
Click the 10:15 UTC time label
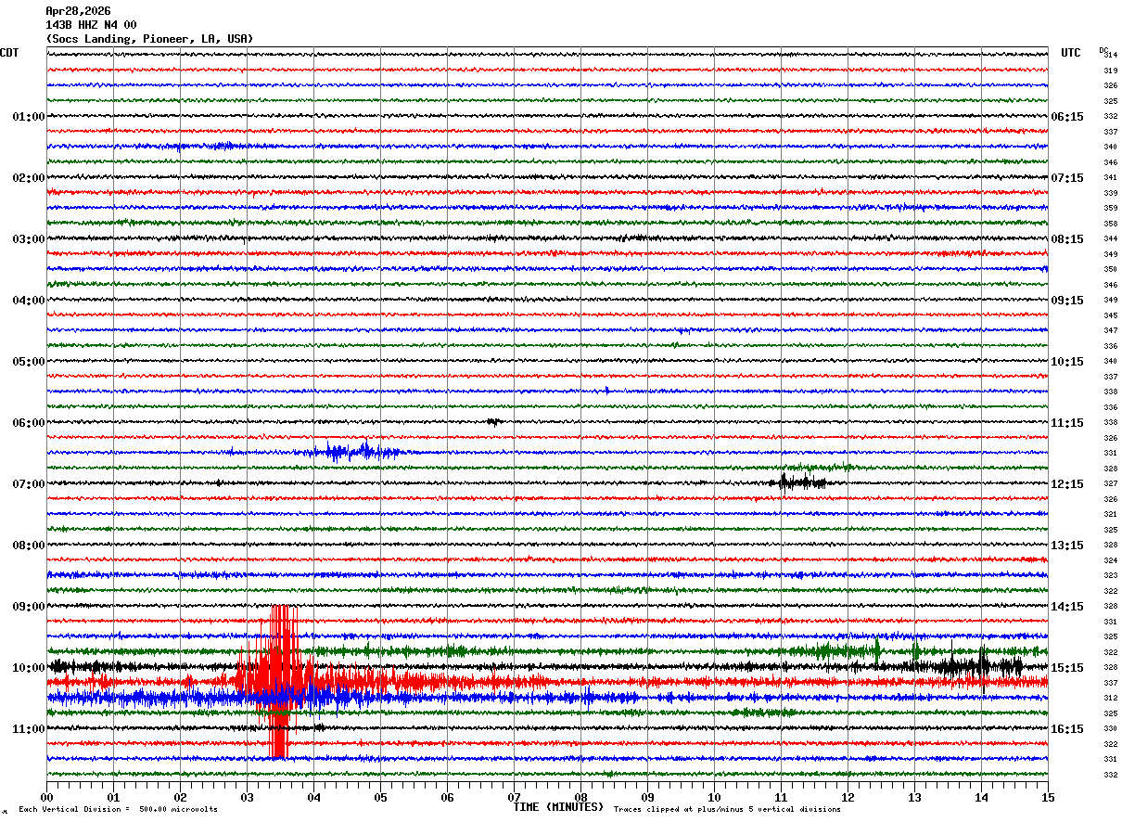pyautogui.click(x=1067, y=362)
